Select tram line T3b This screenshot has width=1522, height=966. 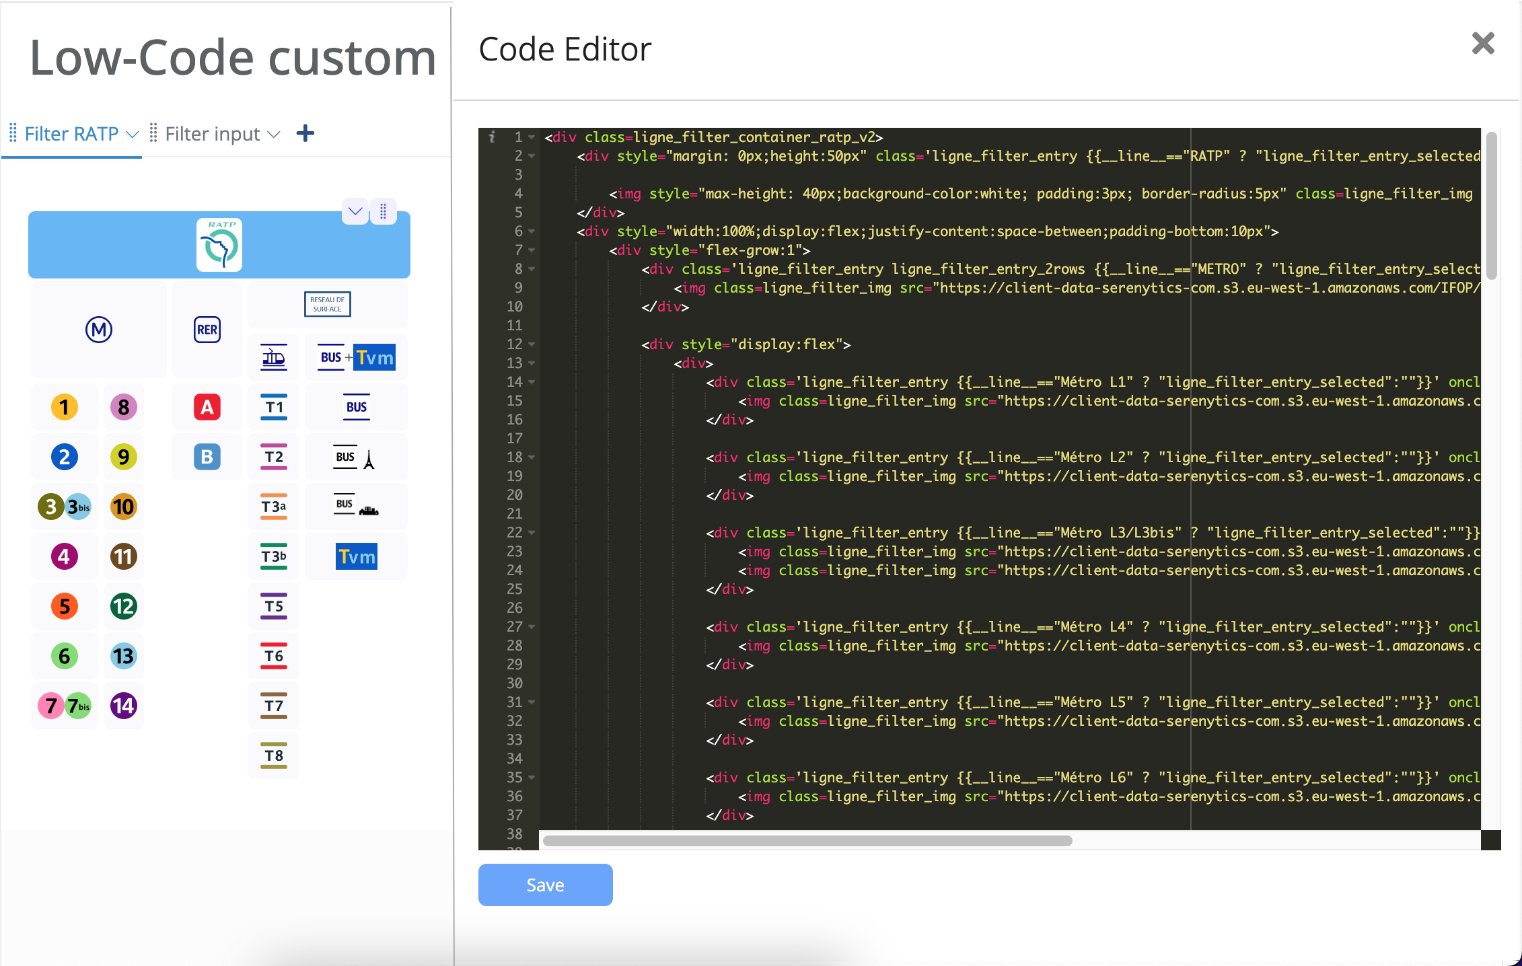pos(274,556)
